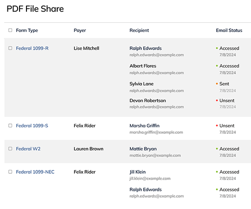Image resolution: width=251 pixels, height=209 pixels.
Task: Open the Federal 1099-NEC form link
Action: tap(35, 172)
